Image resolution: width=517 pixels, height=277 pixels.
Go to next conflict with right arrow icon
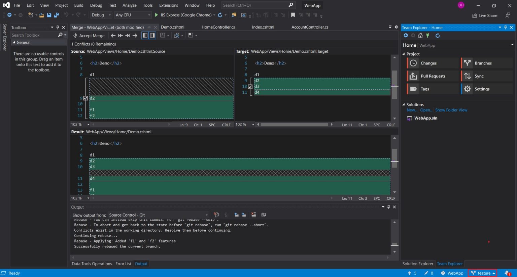click(135, 36)
